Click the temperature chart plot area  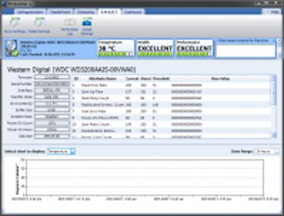tap(145, 177)
